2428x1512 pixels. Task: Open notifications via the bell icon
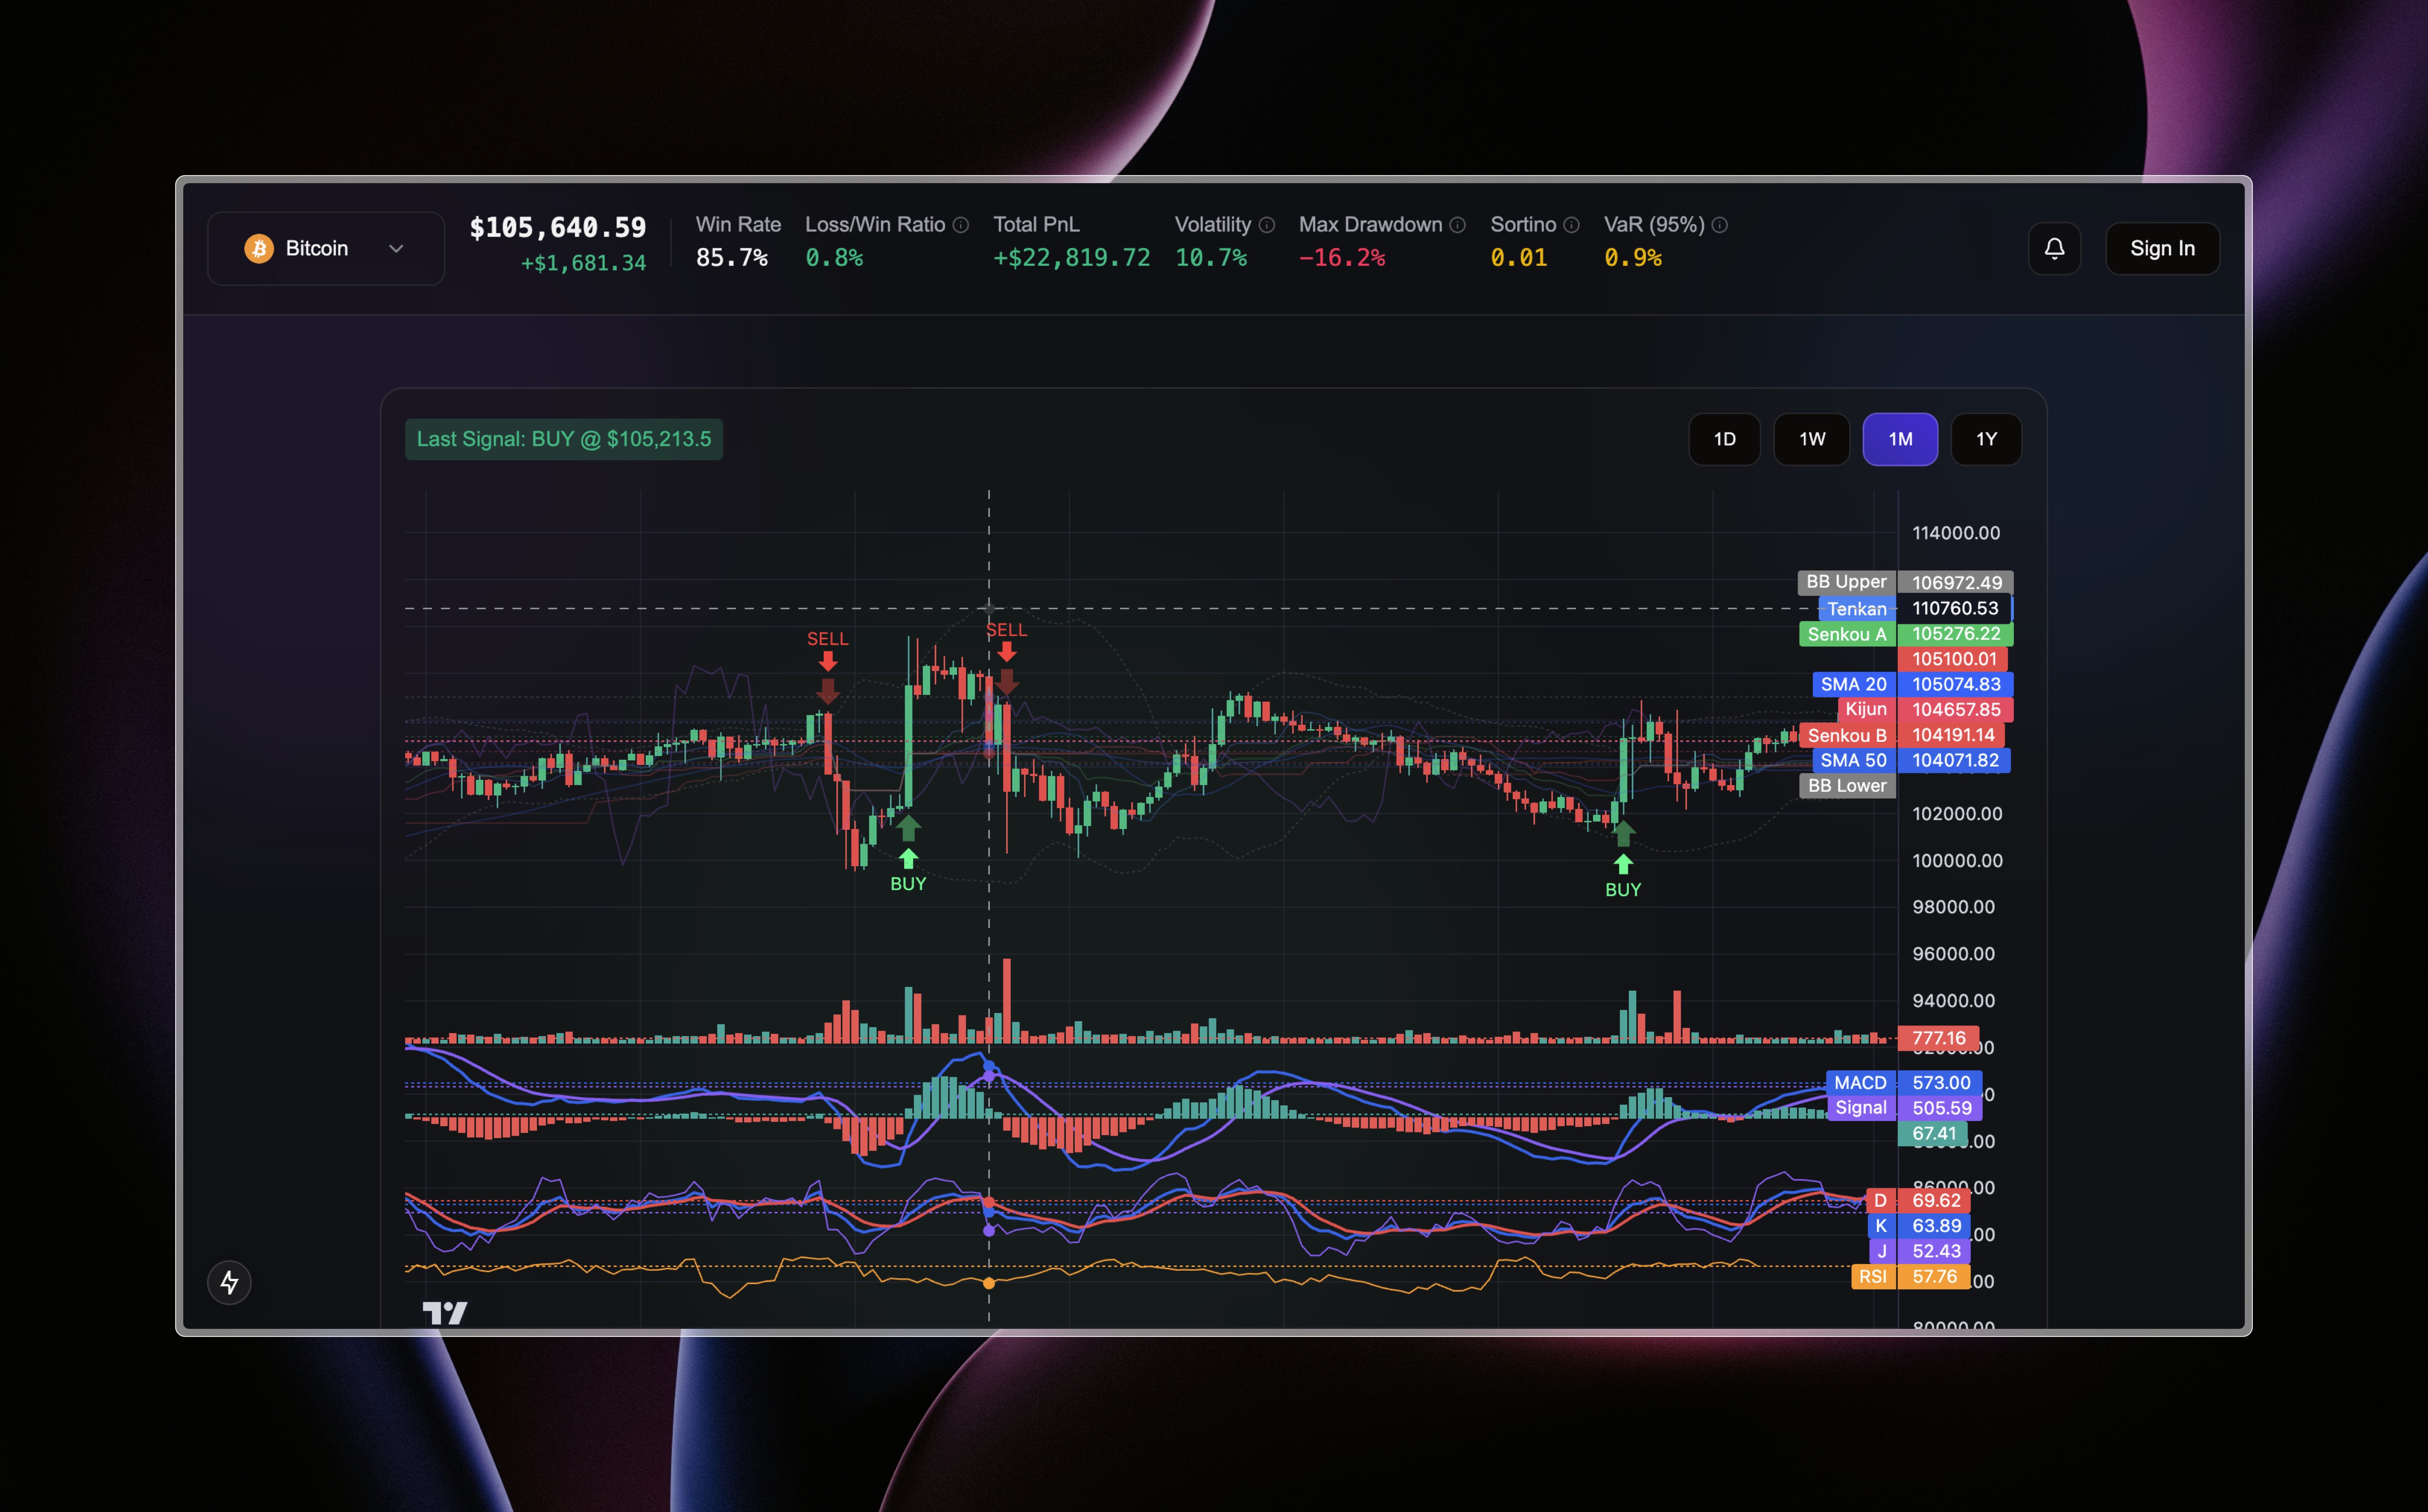click(x=2055, y=248)
